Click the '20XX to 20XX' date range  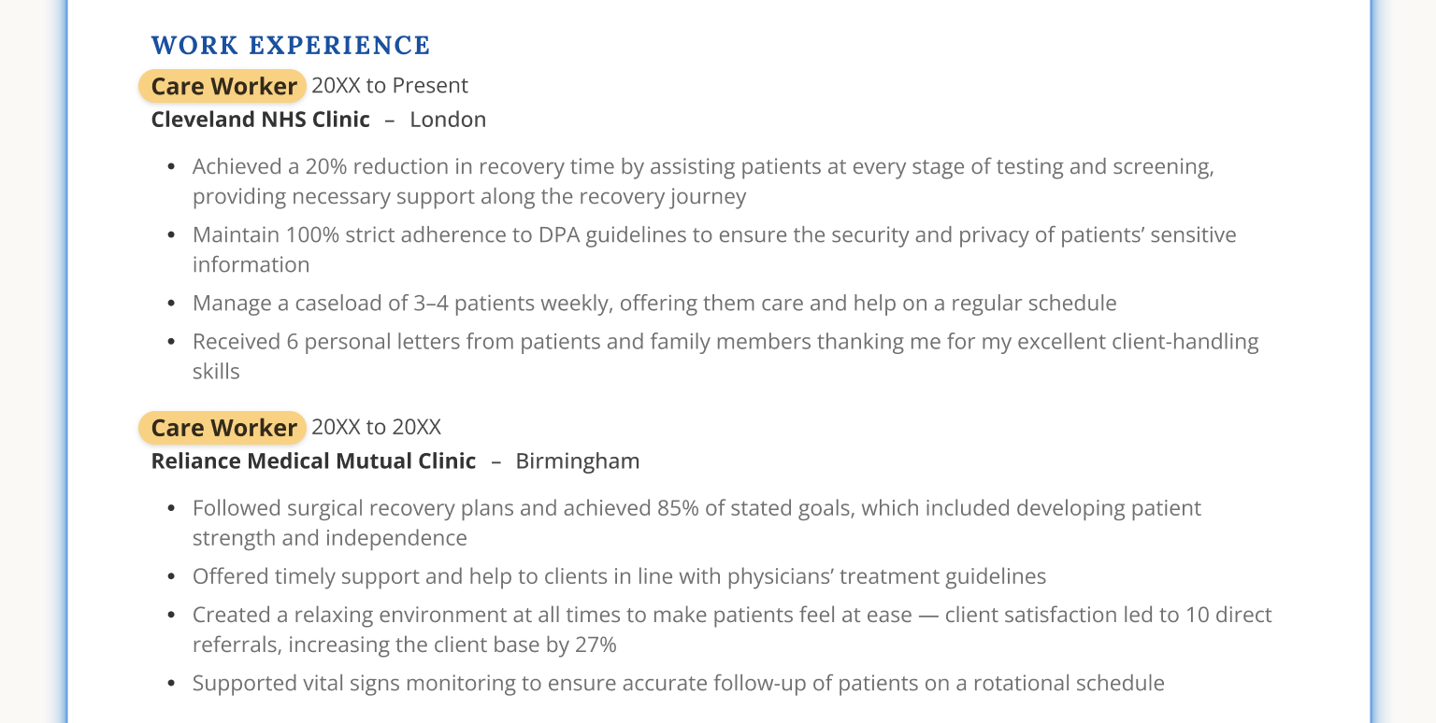pyautogui.click(x=376, y=428)
